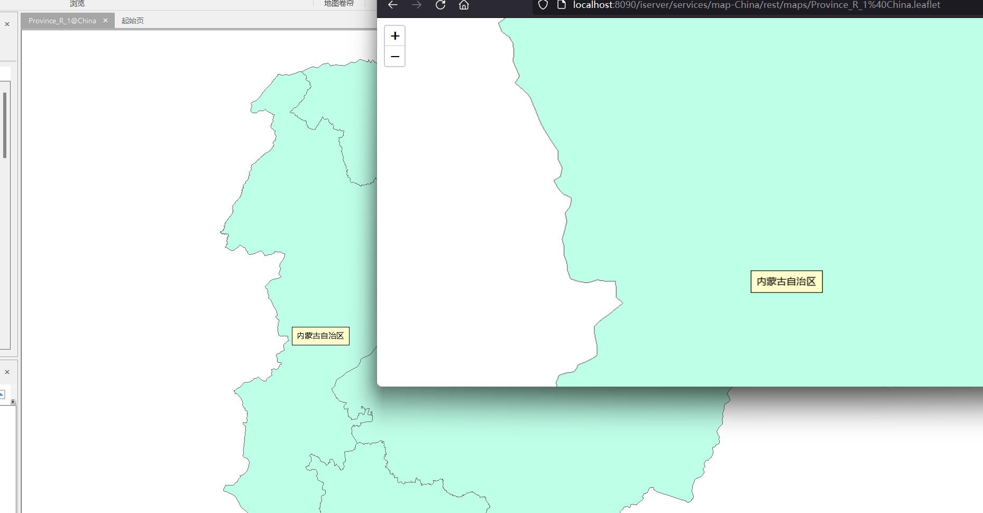Click the page info icon beside the URL
The image size is (983, 513).
[562, 5]
